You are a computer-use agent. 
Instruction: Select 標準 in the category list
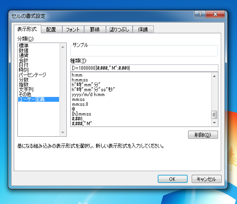tap(38, 45)
